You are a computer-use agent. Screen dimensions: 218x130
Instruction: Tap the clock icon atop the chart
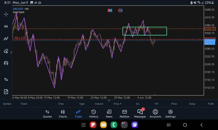click(x=120, y=10)
